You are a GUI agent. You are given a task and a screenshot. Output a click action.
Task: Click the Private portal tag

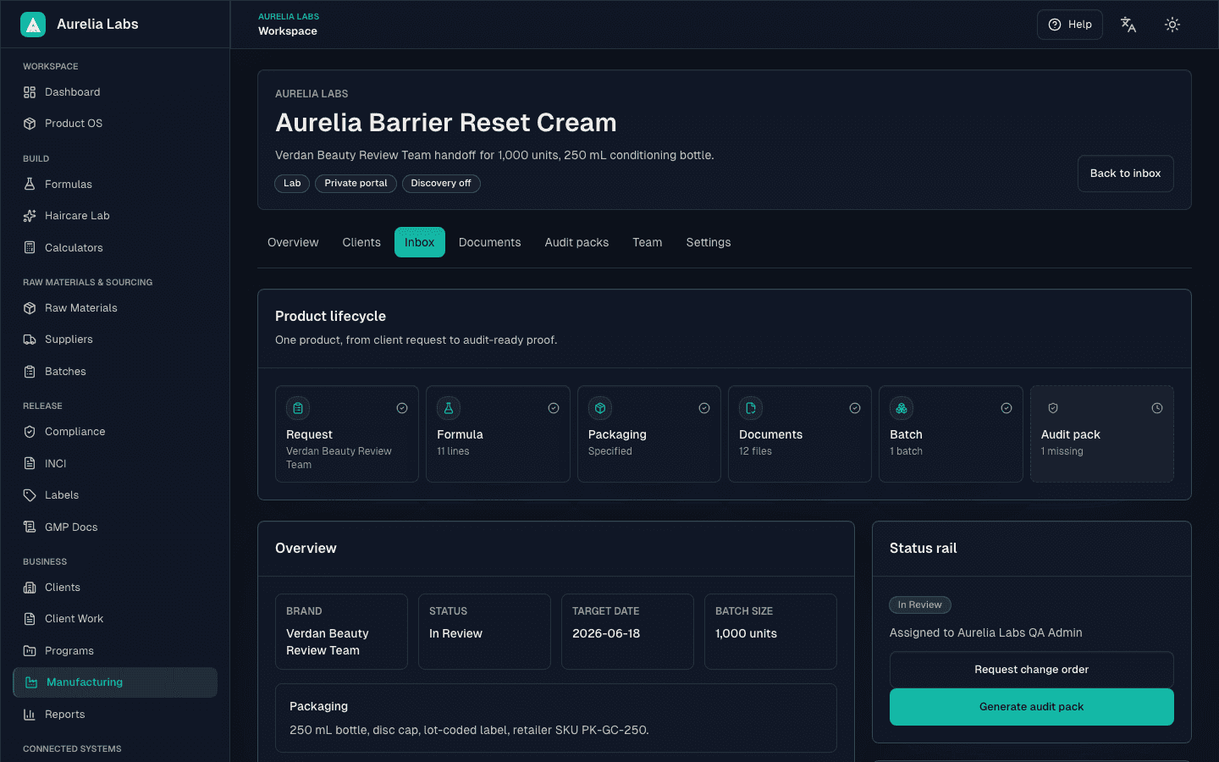[x=356, y=184]
